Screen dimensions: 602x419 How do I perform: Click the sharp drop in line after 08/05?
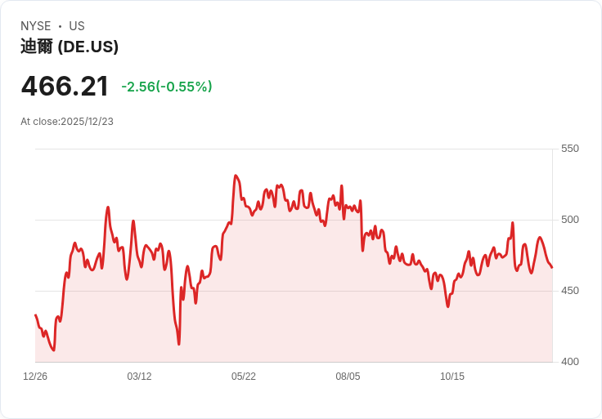pyautogui.click(x=362, y=226)
